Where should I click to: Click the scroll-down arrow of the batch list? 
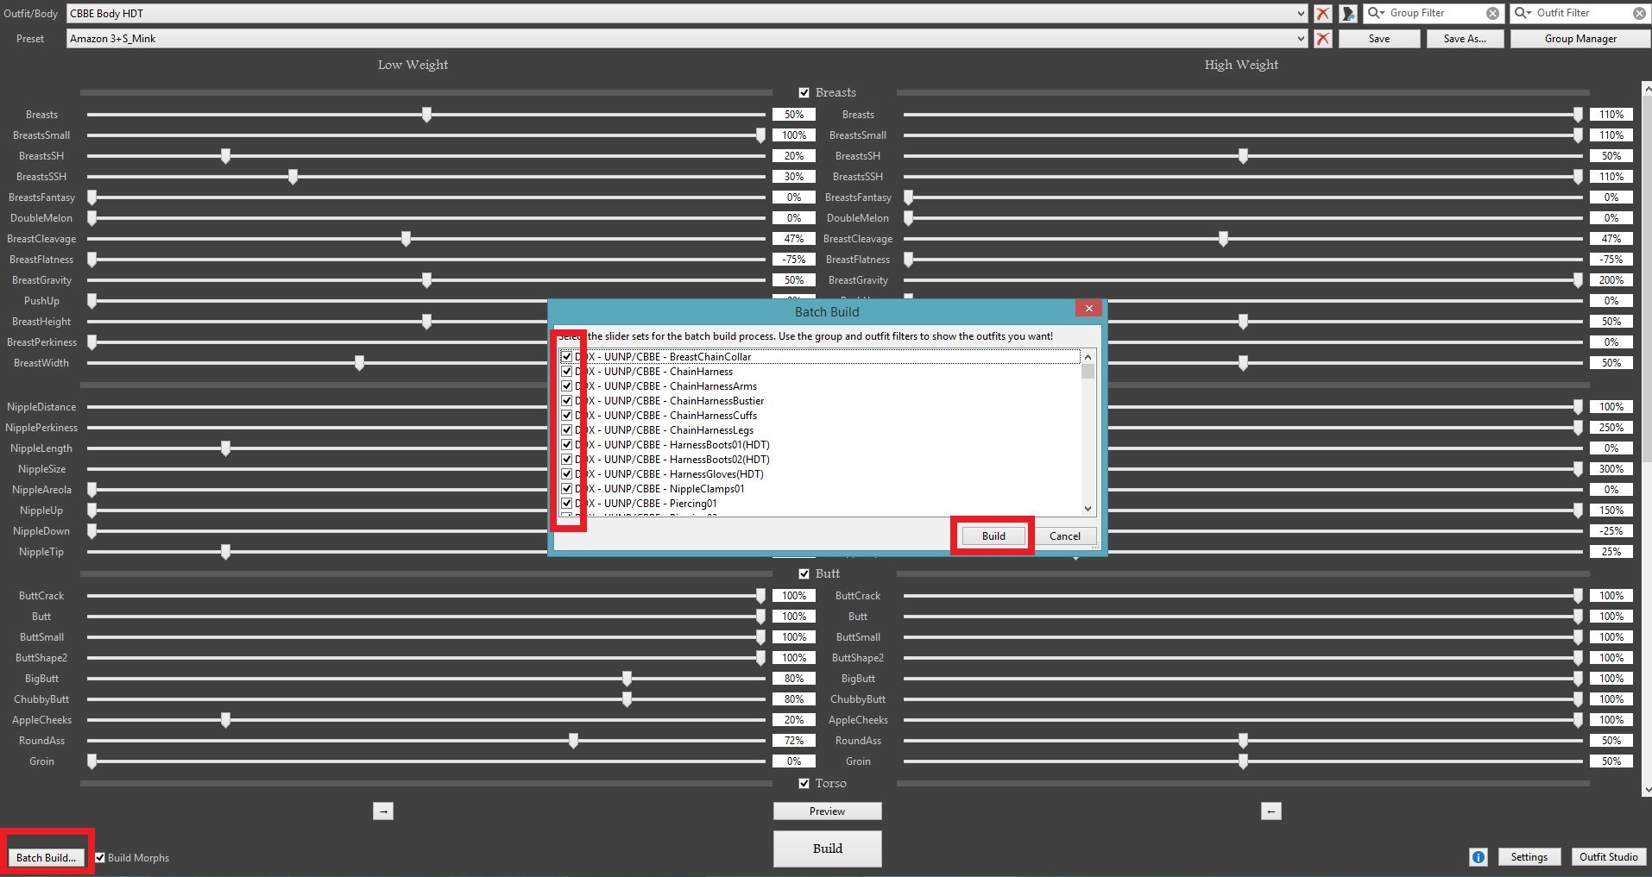tap(1088, 509)
